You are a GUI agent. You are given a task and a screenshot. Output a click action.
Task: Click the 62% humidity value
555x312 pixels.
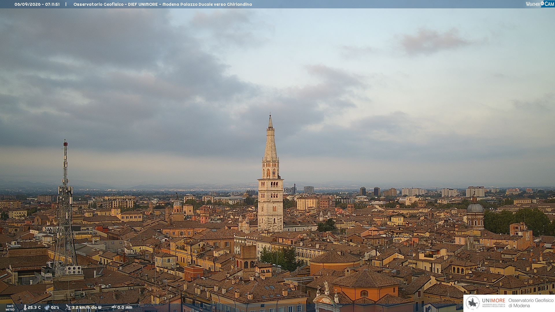point(55,307)
